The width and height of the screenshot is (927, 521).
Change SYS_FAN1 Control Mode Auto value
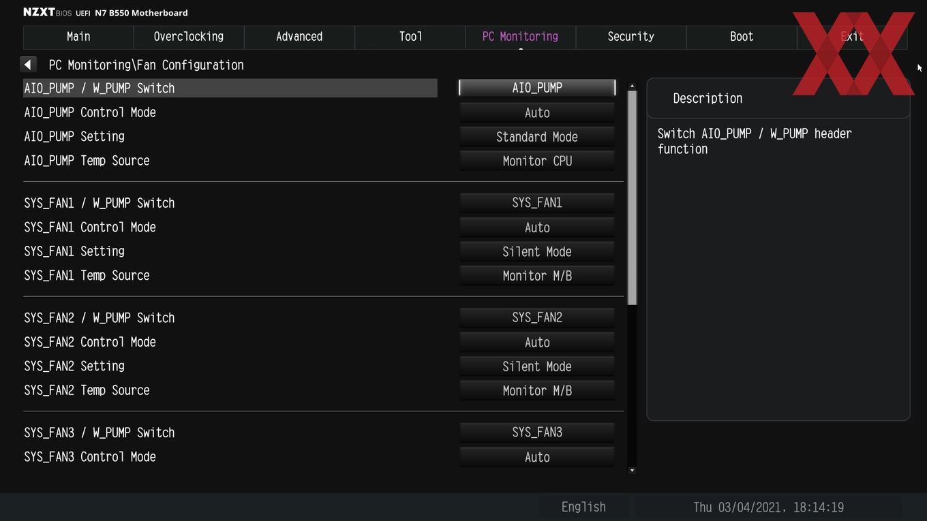[537, 227]
